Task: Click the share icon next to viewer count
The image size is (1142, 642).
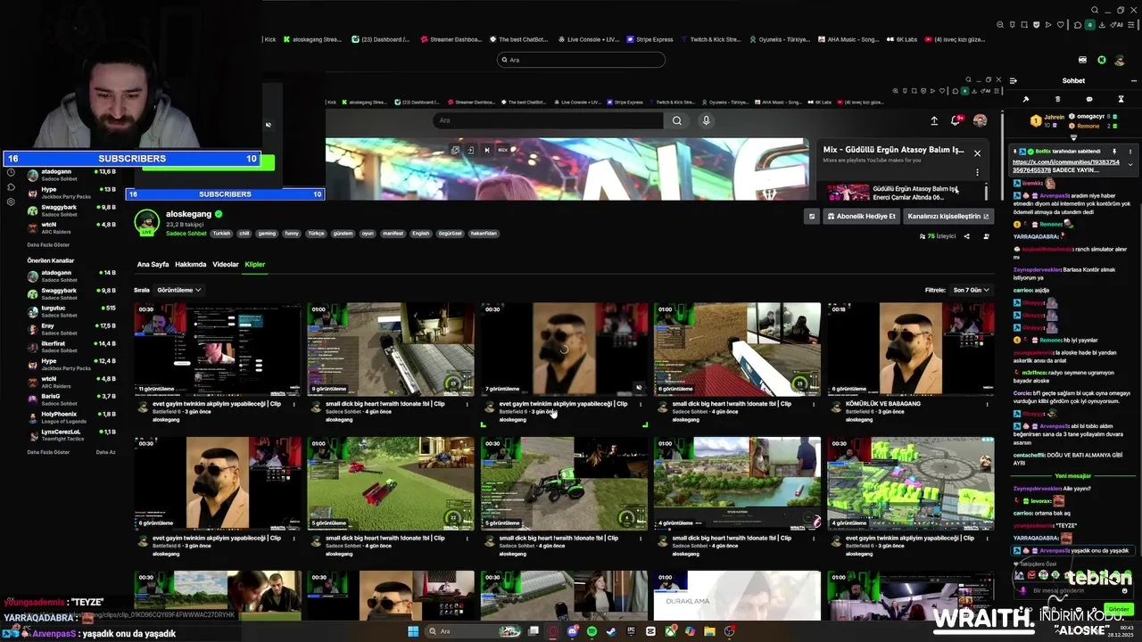Action: click(966, 236)
